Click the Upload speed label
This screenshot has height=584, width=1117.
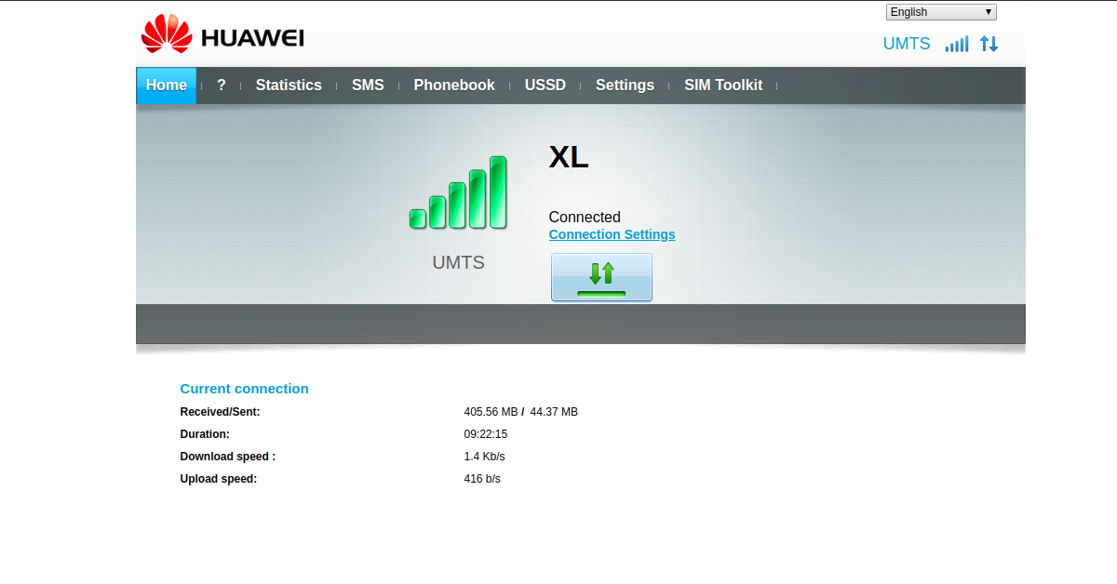pyautogui.click(x=219, y=479)
